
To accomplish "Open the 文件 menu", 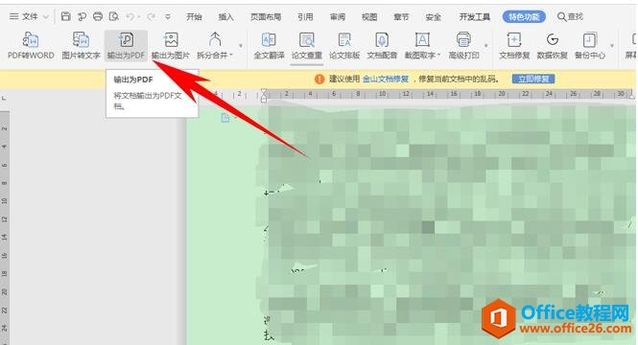I will point(24,16).
